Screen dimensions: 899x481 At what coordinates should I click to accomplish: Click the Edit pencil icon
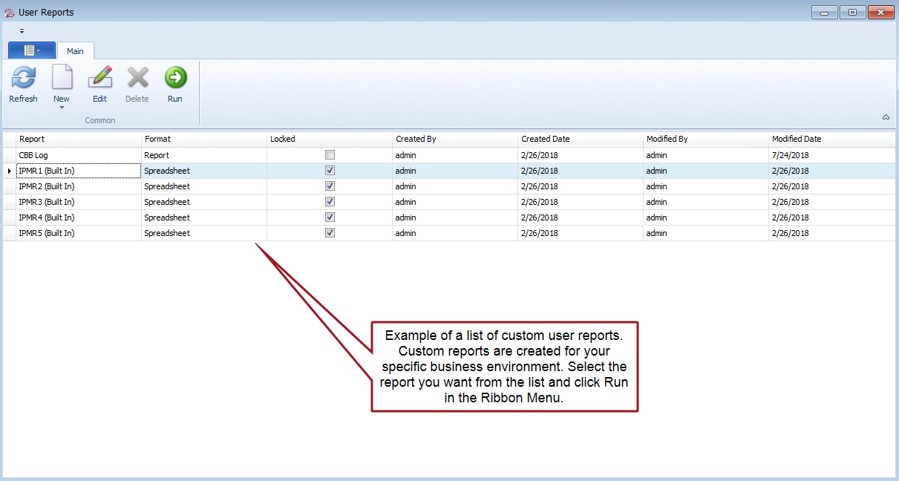[x=99, y=78]
